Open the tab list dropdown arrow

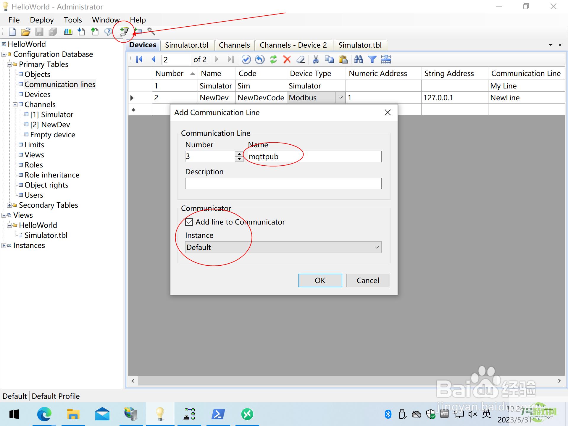(x=551, y=45)
